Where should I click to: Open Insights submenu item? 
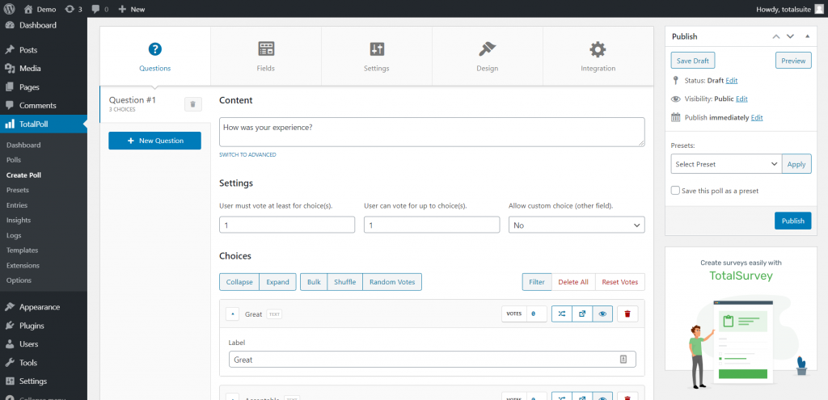19,220
